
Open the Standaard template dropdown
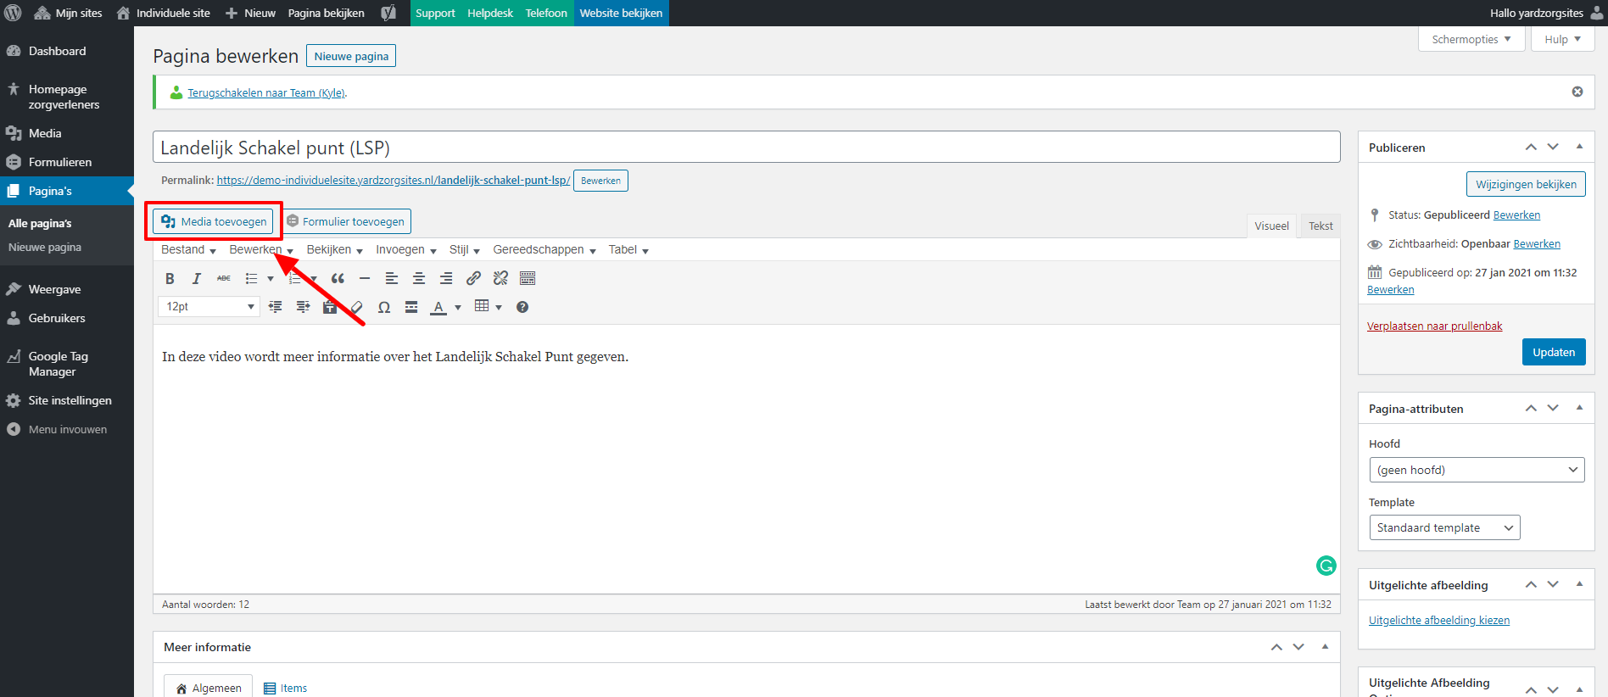coord(1444,527)
